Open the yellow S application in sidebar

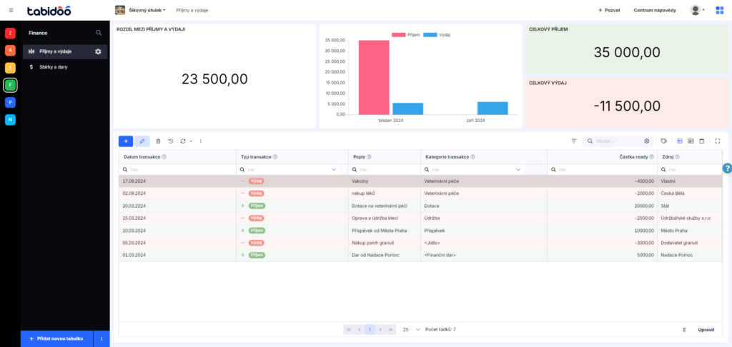(10, 68)
